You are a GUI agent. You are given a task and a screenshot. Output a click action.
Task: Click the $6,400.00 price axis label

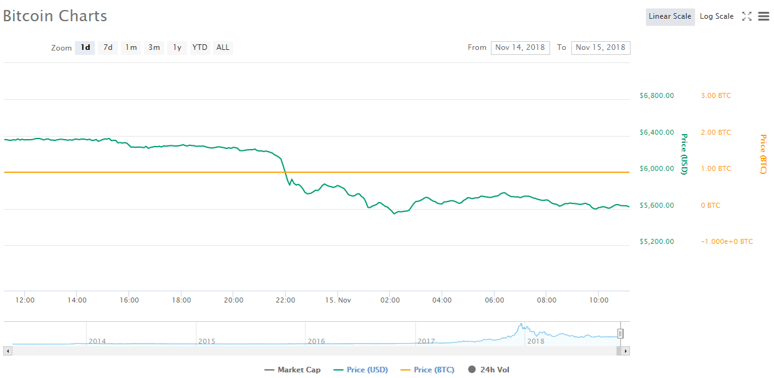657,132
